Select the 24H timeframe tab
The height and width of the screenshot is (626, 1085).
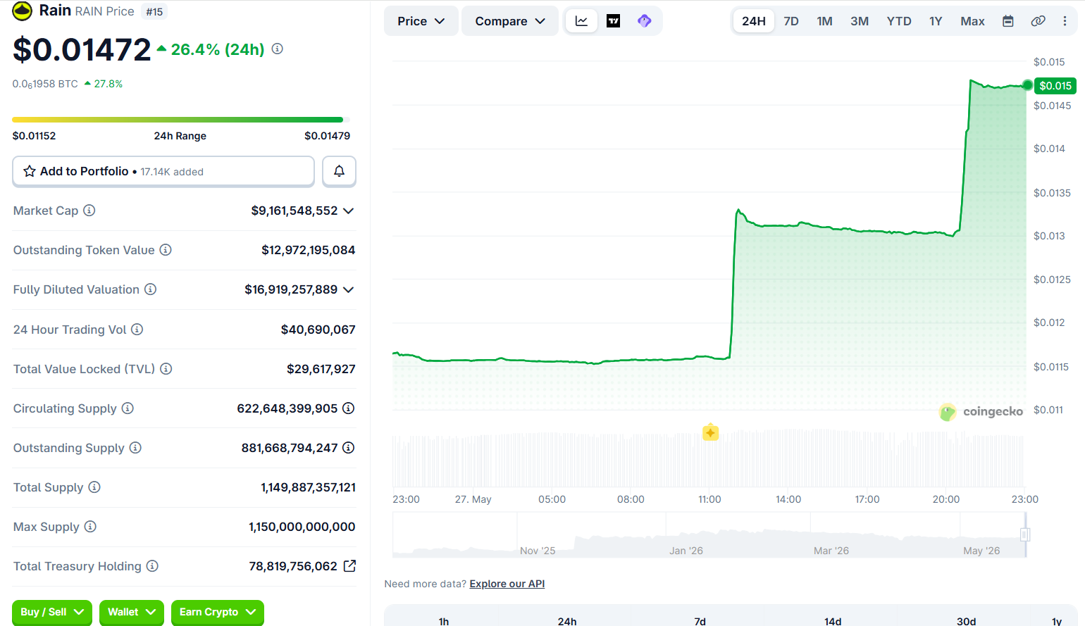point(754,21)
